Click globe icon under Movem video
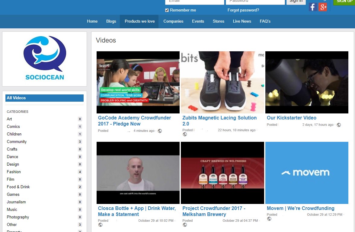 point(269,219)
